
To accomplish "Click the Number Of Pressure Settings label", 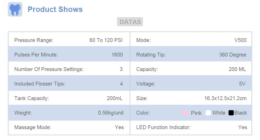I will tap(49, 69).
